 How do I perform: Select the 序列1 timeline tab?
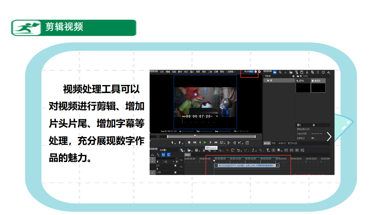point(187,155)
